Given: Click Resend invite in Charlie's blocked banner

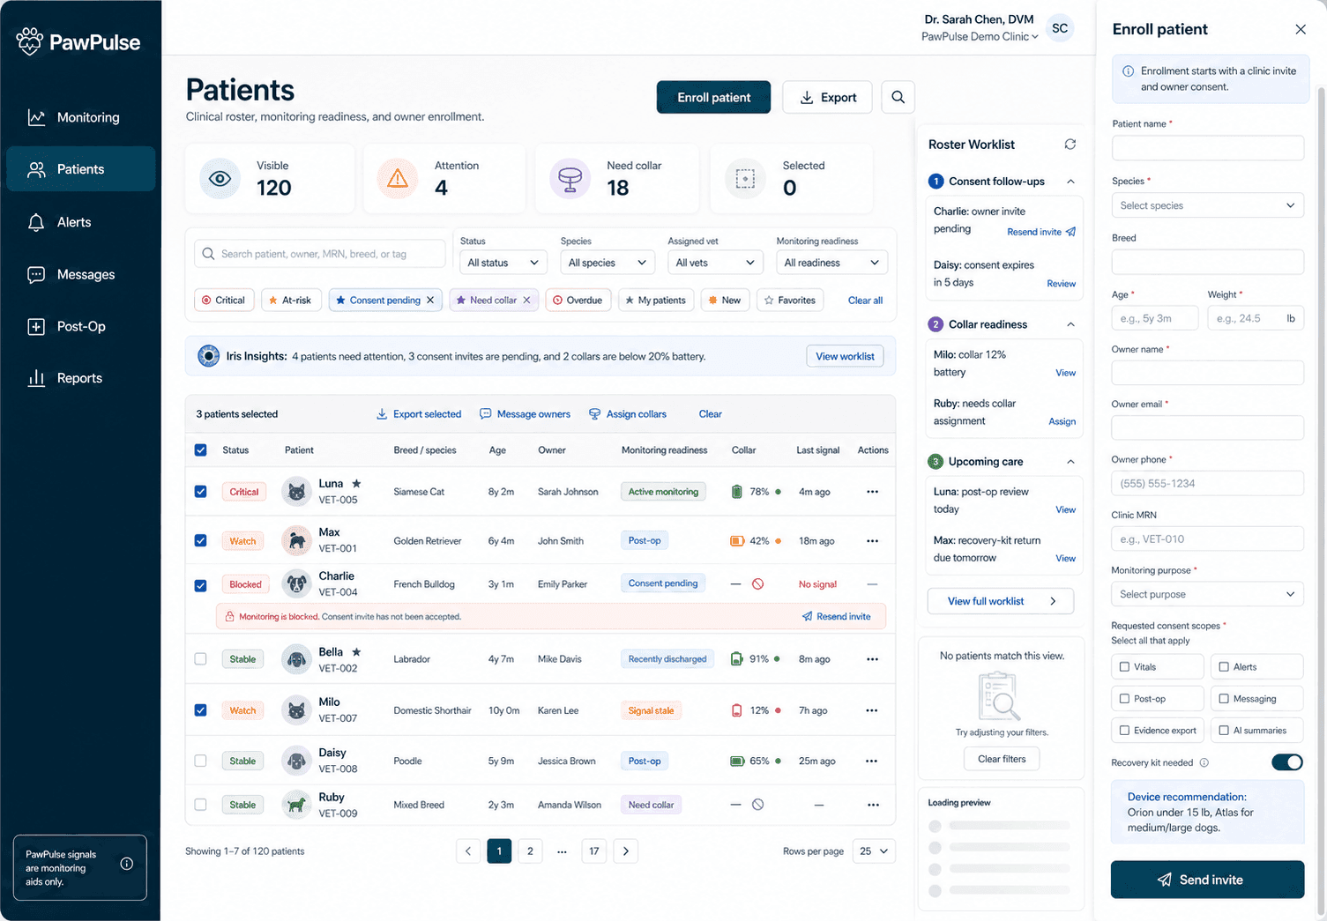Looking at the screenshot, I should [x=836, y=617].
